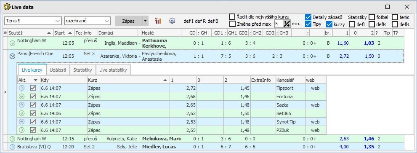Click def B text in toolbar
Image resolution: width=417 pixels, height=153 pixels.
point(213,21)
